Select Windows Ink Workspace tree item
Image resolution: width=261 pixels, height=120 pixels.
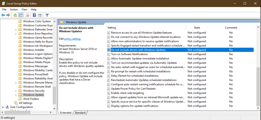click(38, 46)
